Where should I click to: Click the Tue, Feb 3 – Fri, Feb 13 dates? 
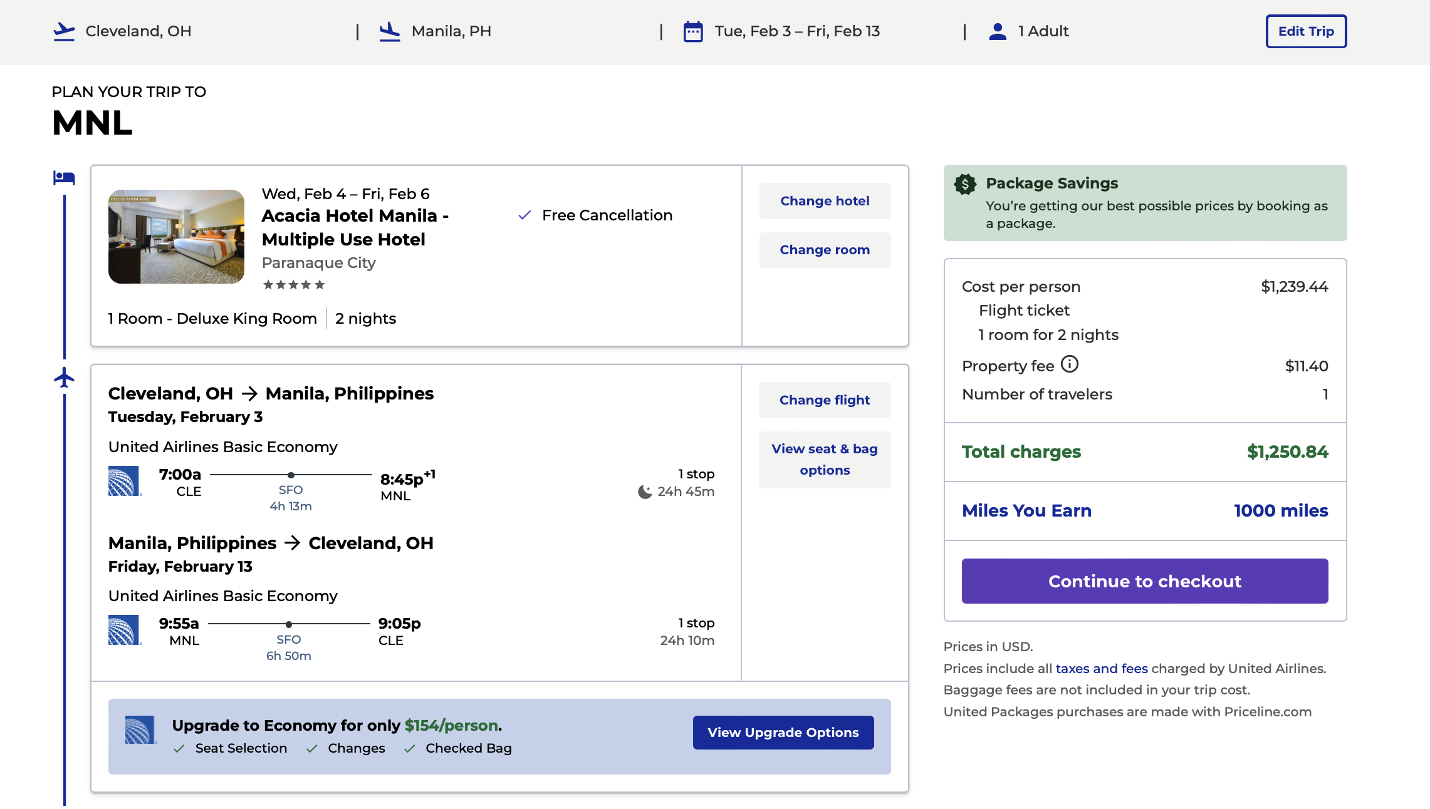797,31
